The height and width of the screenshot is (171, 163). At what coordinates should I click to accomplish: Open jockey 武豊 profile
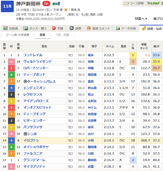tap(91, 167)
